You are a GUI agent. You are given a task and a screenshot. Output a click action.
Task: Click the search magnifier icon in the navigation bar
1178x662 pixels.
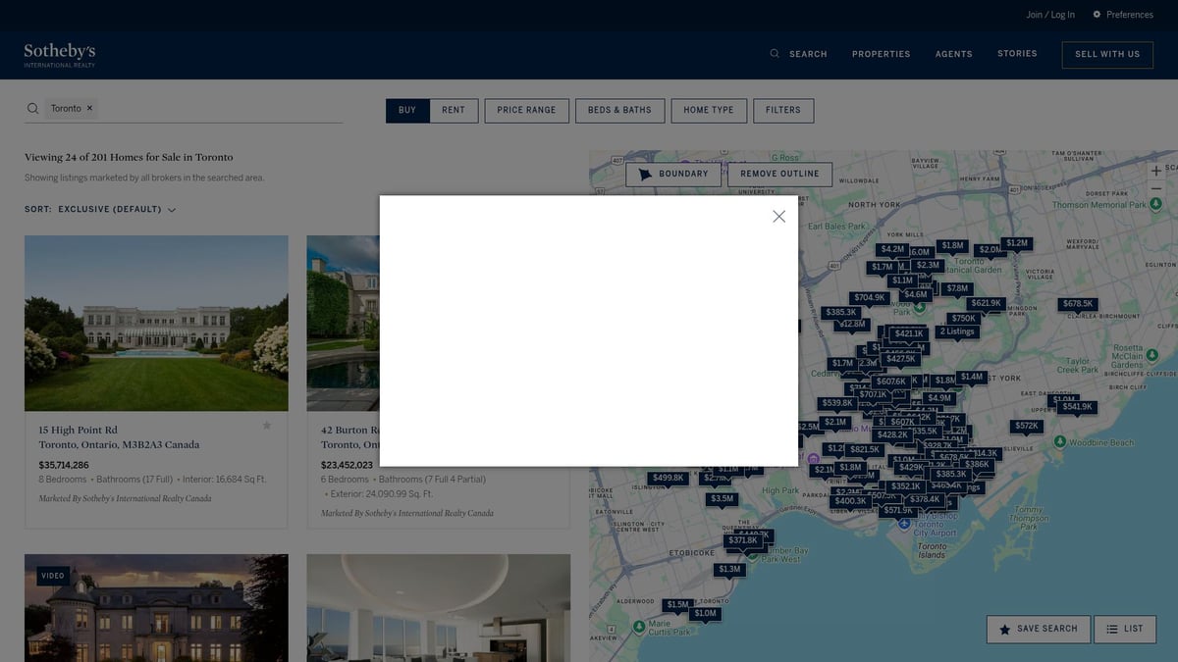775,53
